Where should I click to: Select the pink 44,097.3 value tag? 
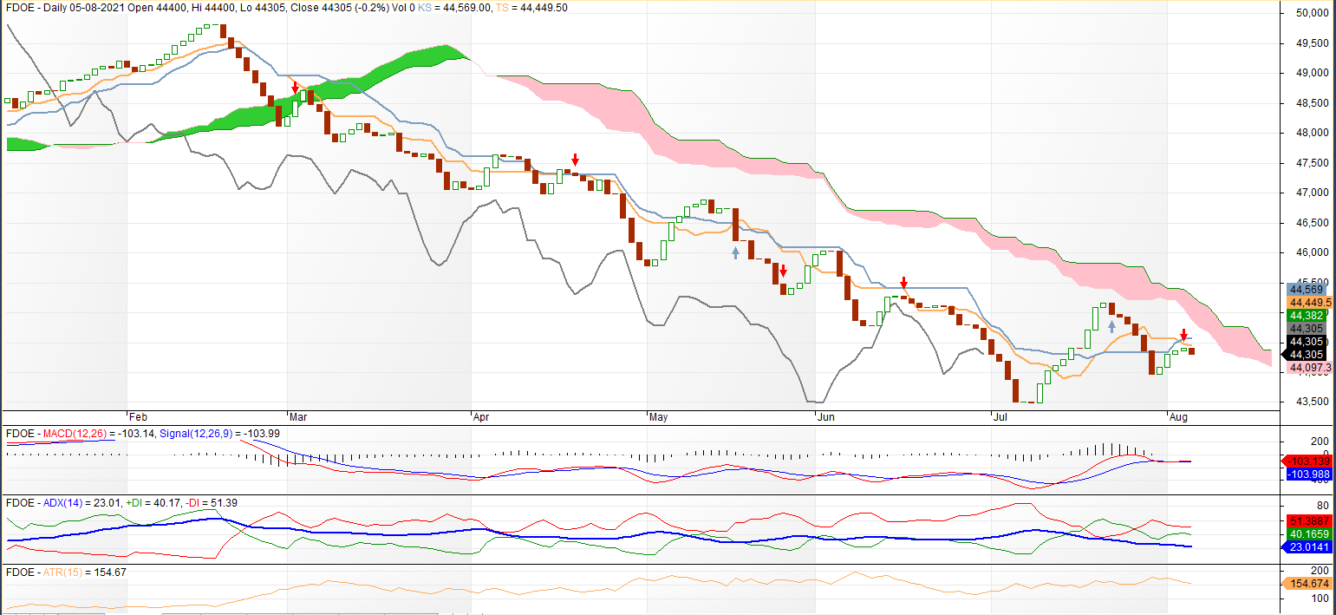(x=1310, y=369)
